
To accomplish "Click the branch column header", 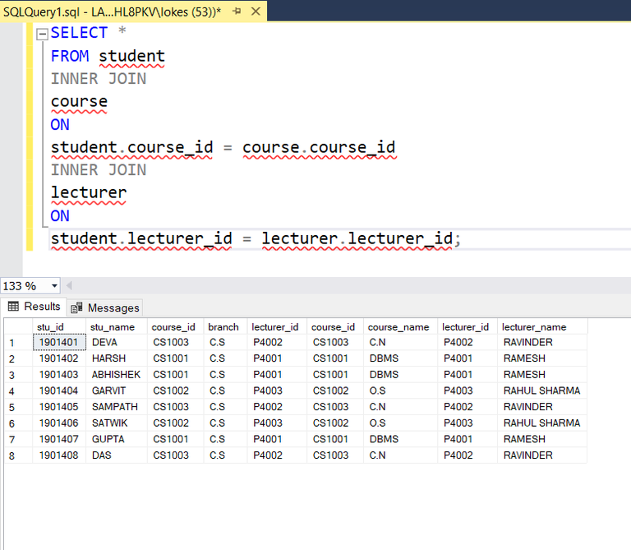I will 225,326.
